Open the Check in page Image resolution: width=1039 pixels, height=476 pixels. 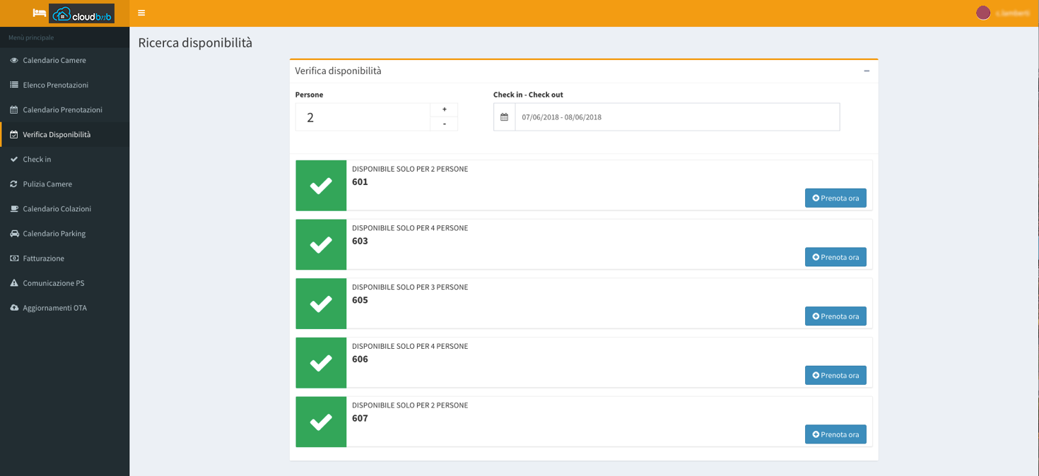64,159
